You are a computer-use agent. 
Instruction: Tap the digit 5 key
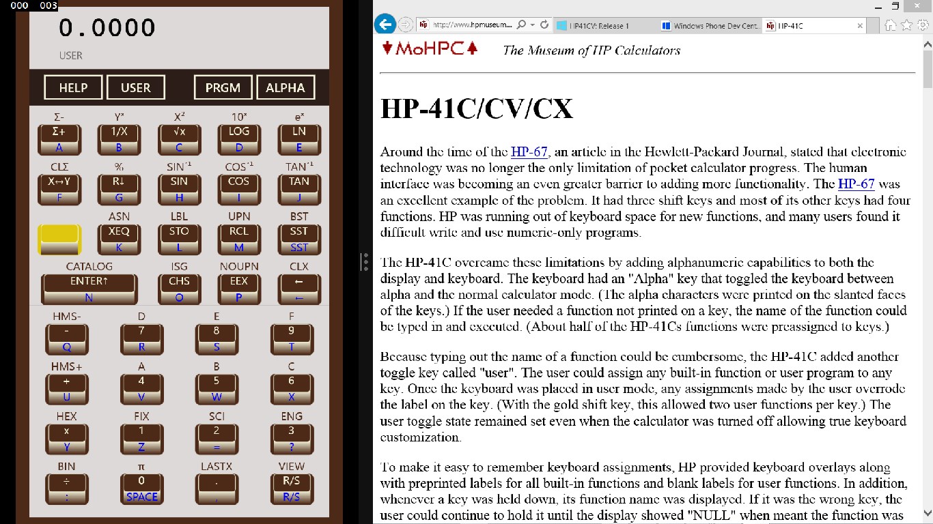(217, 389)
